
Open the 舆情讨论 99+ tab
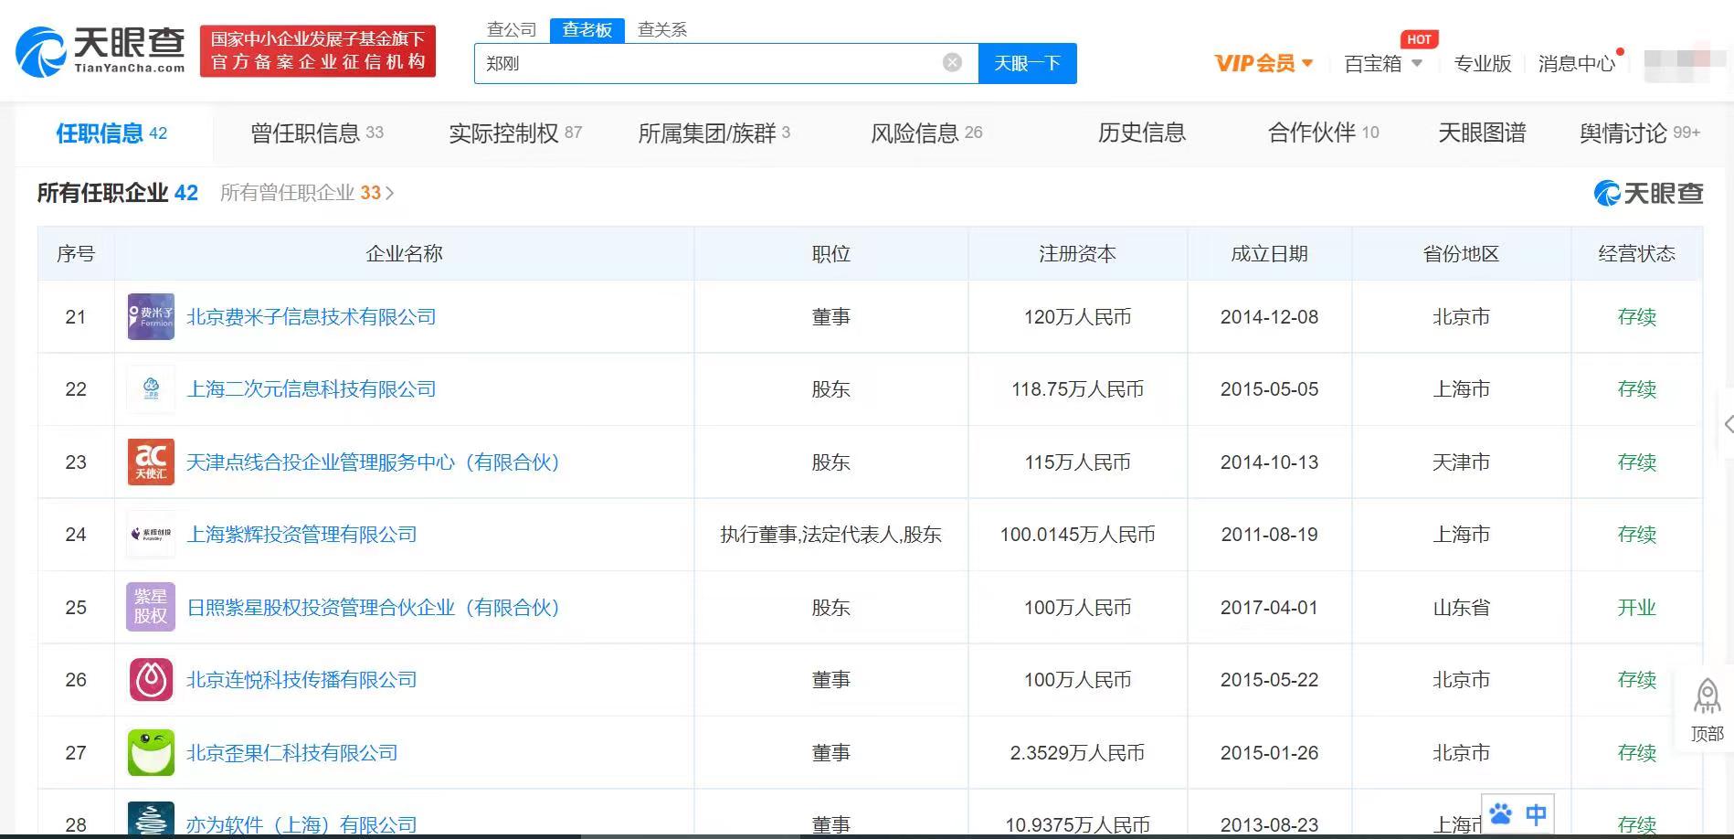tap(1640, 133)
